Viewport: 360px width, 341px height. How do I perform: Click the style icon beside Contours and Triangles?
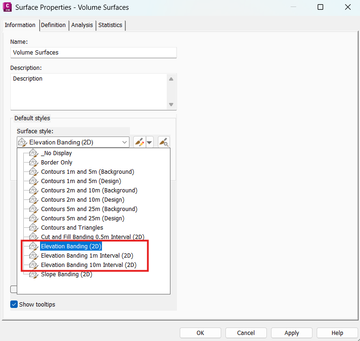click(33, 228)
